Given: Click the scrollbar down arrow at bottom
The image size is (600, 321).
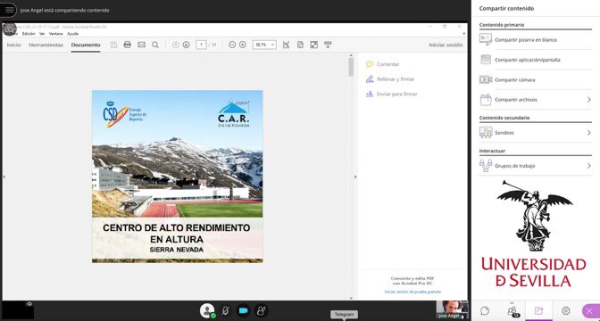Looking at the screenshot, I should pos(351,298).
